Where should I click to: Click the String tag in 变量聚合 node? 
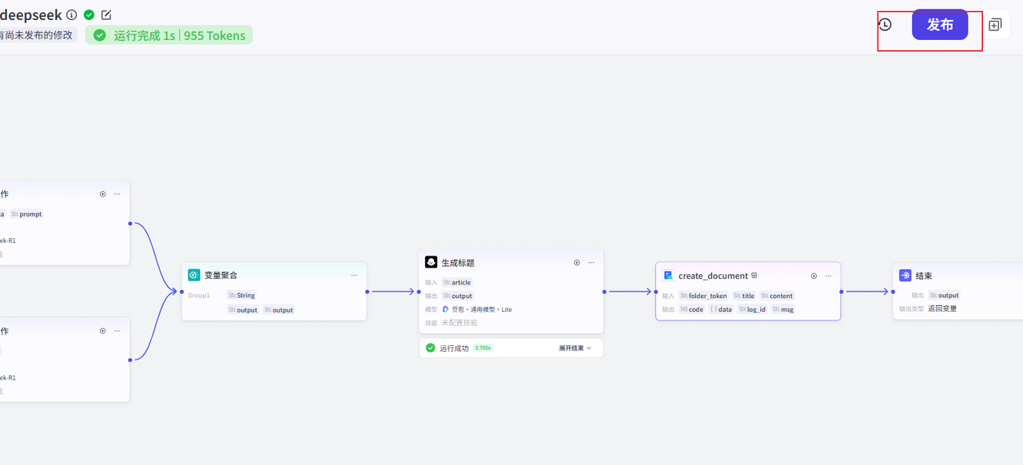[241, 296]
